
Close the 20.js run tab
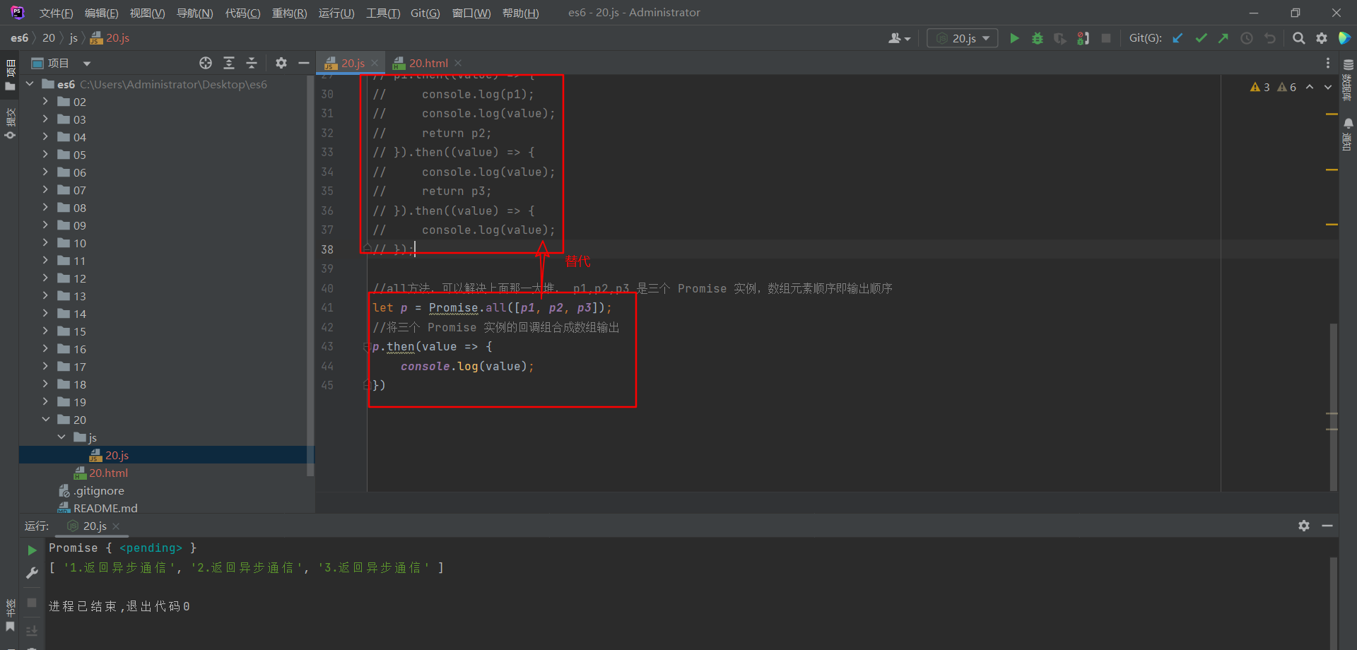(x=116, y=526)
